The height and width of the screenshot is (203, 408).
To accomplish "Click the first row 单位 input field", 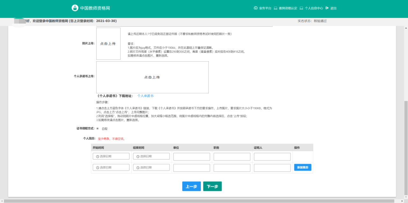I will click(x=192, y=157).
